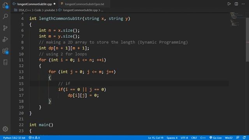Click longestCommonSubStr.cpp in breadcrumb

click(80, 10)
